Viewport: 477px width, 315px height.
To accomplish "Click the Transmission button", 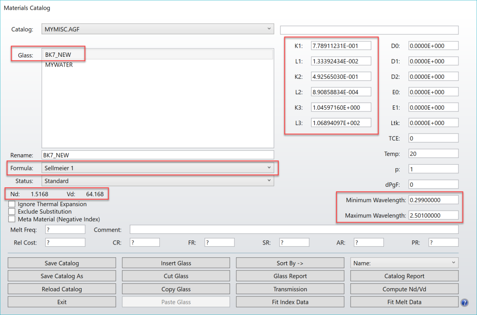I will (x=290, y=289).
